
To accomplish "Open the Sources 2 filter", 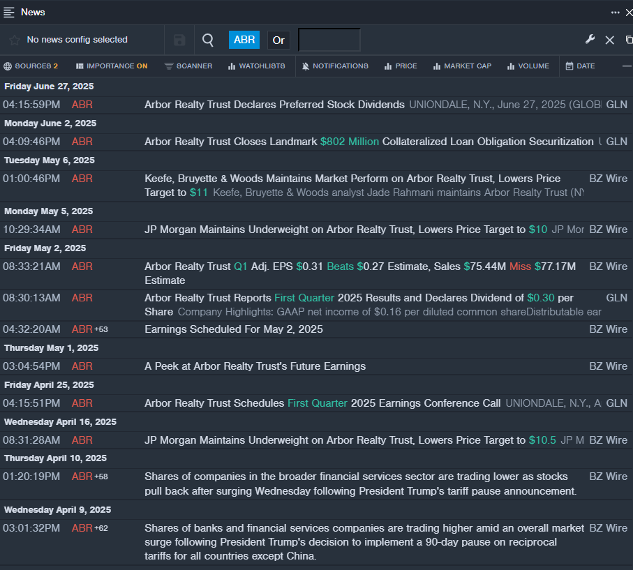I will pos(31,66).
